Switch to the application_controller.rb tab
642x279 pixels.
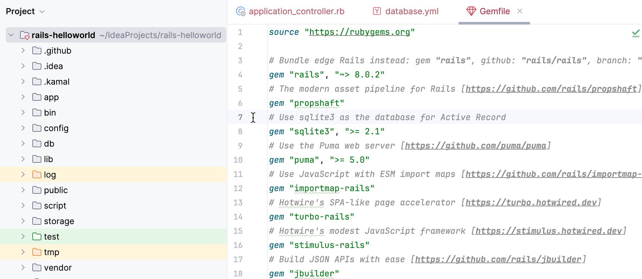point(296,11)
